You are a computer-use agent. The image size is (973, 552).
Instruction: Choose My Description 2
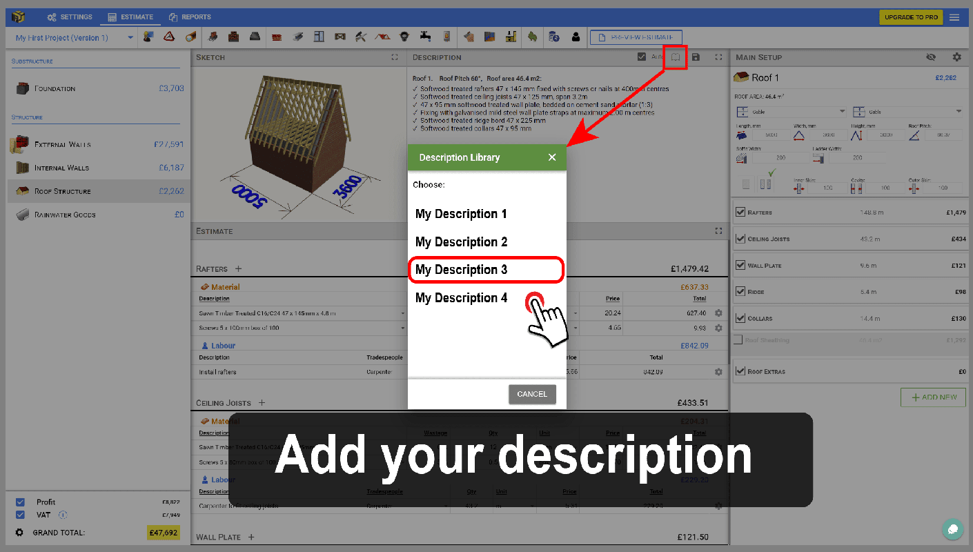coord(461,242)
